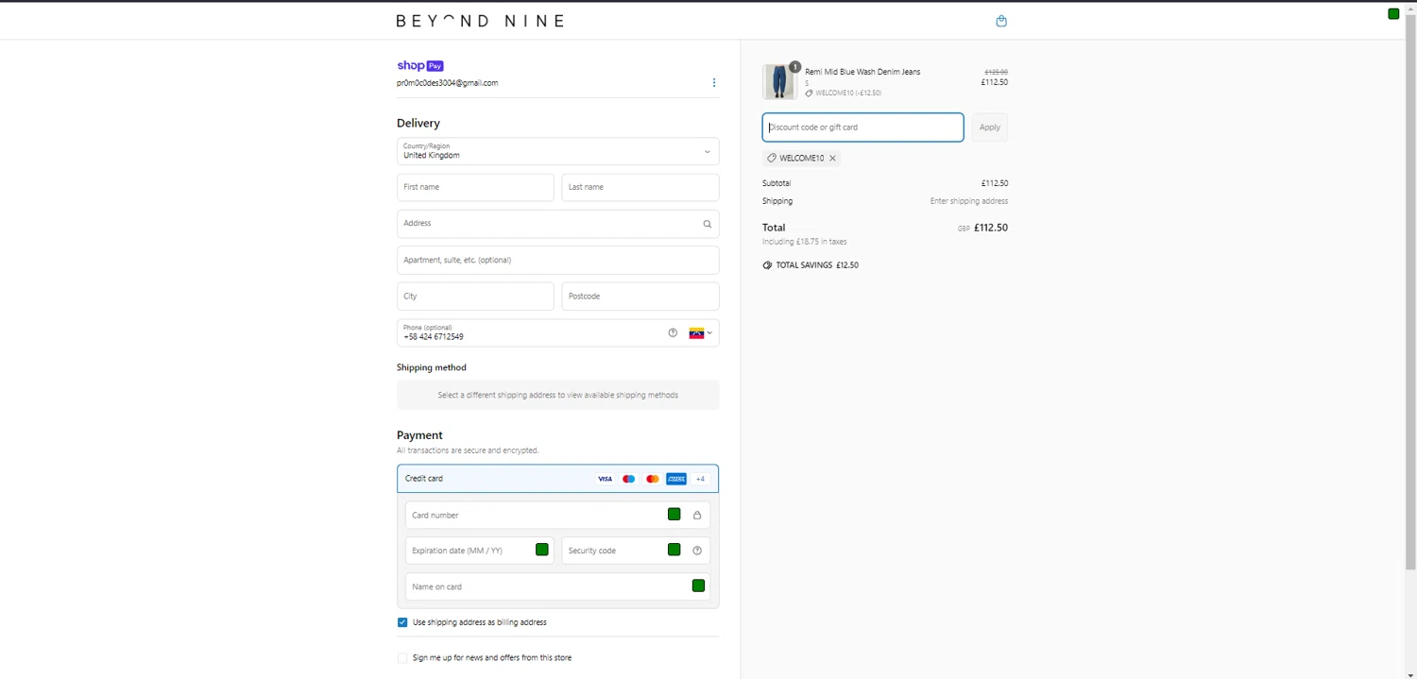
Task: Click the shipping method notice message
Action: click(x=557, y=395)
